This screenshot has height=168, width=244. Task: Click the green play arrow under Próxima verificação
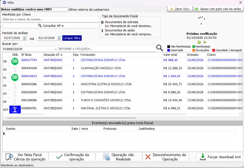205,42
